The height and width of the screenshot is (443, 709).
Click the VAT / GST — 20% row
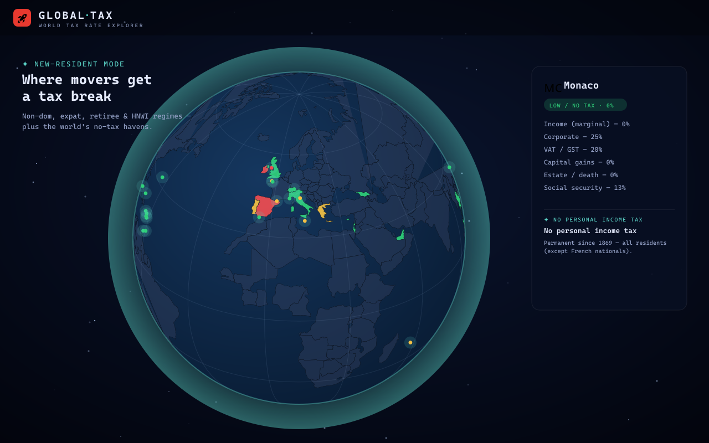click(573, 150)
